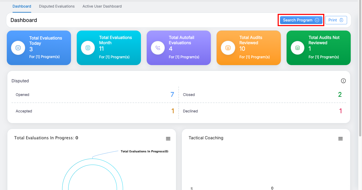Click the Disputed panel info icon
362x190 pixels.
tap(343, 81)
